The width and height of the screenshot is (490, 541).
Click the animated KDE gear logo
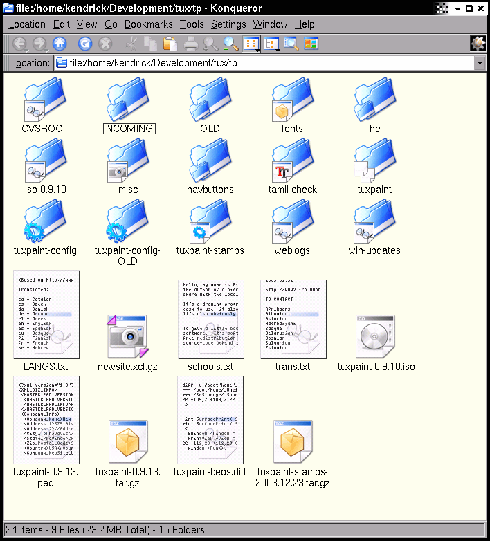point(478,44)
